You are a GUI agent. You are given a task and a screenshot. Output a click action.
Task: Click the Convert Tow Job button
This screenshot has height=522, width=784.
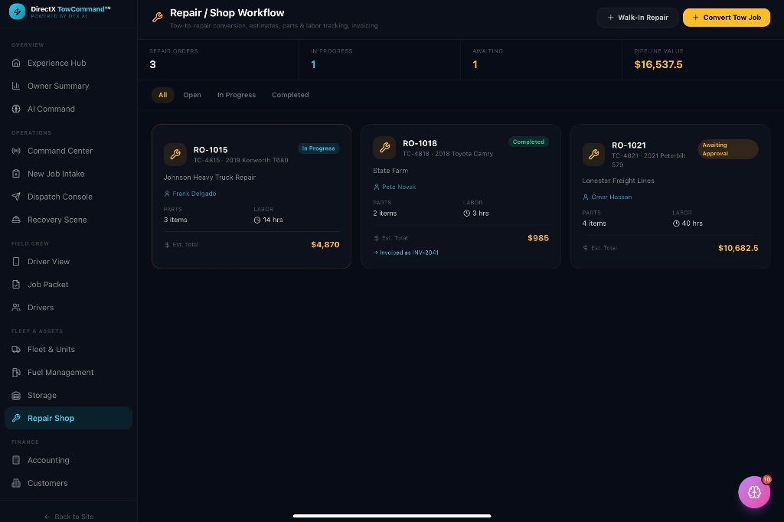point(727,18)
